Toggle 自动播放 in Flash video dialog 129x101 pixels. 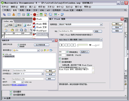pos(60,59)
